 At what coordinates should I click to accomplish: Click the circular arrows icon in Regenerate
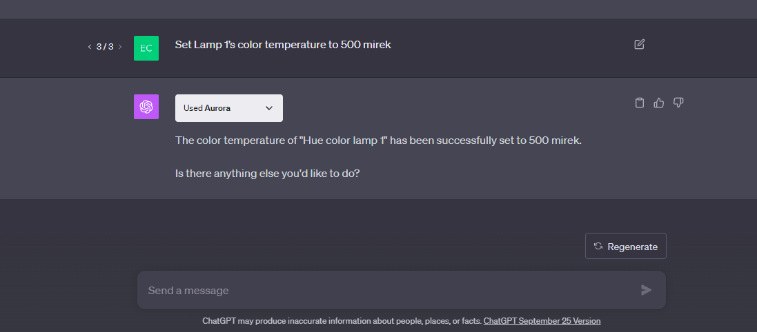coord(598,246)
